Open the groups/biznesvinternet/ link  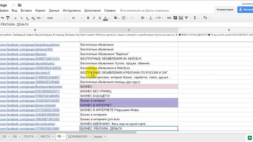point(28,105)
